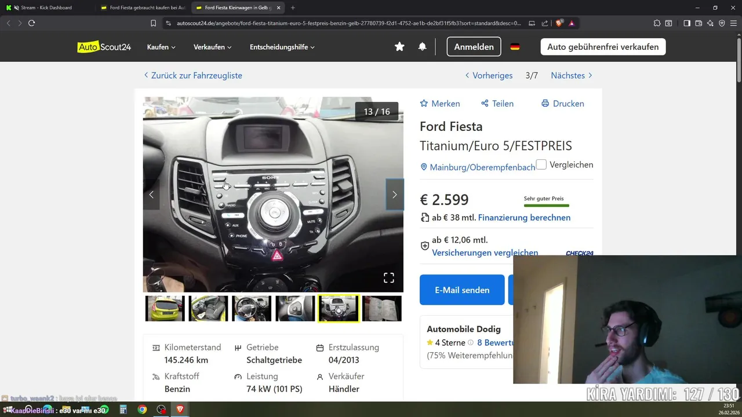Open favorites star in site header
Image resolution: width=742 pixels, height=417 pixels.
click(399, 47)
